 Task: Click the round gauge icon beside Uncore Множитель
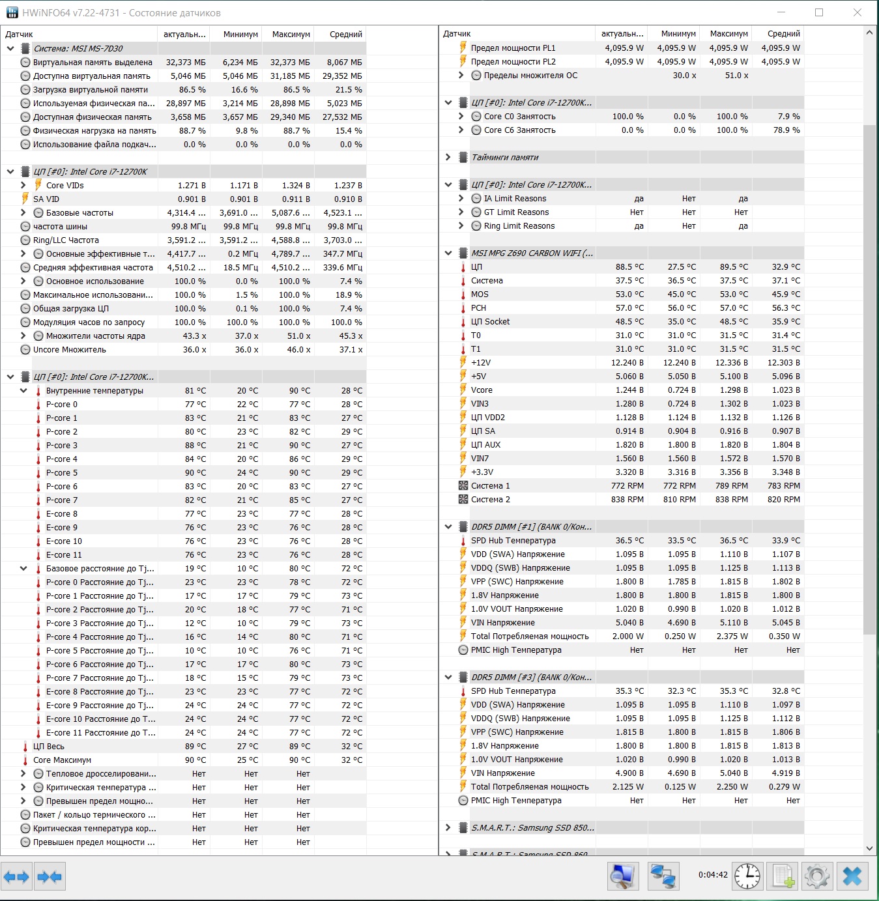[25, 349]
